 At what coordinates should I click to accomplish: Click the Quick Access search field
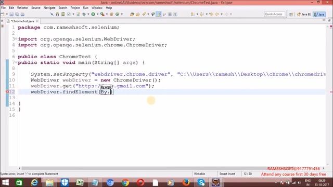click(274, 14)
